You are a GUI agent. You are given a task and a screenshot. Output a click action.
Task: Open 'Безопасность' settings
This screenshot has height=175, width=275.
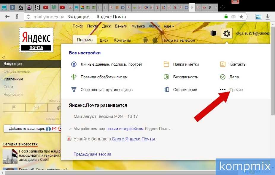point(185,77)
